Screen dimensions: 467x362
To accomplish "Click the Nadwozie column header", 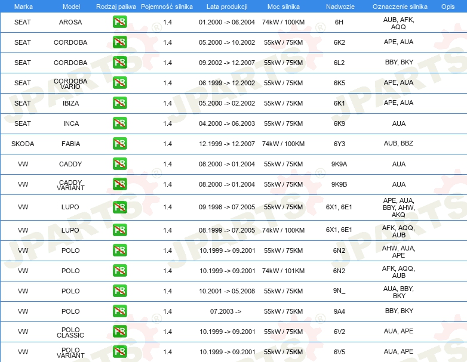I will click(340, 7).
